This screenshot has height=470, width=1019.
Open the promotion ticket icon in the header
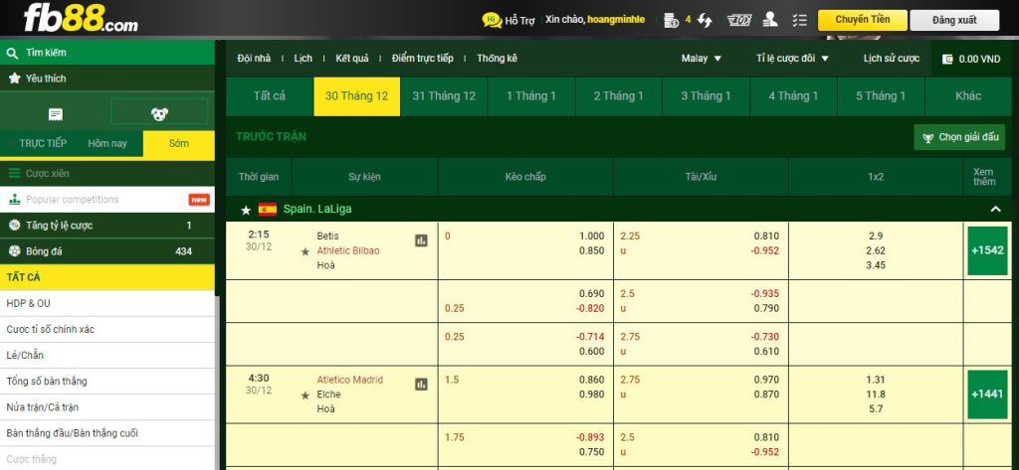click(739, 20)
